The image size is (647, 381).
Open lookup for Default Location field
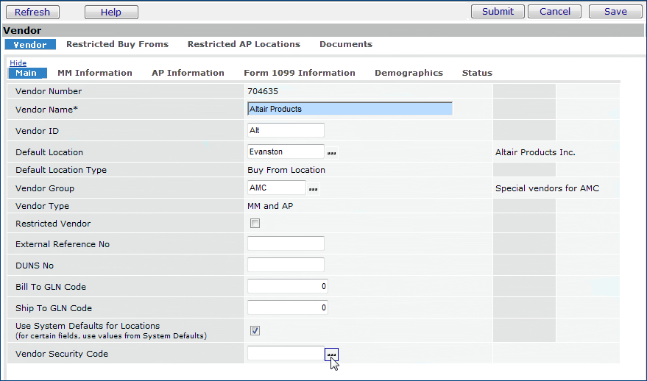coord(332,153)
